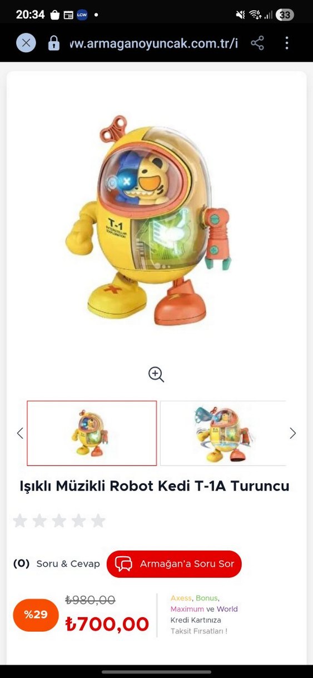Tap the magnifier zoom icon below product image
Screen dimensions: 313x678
click(x=156, y=374)
